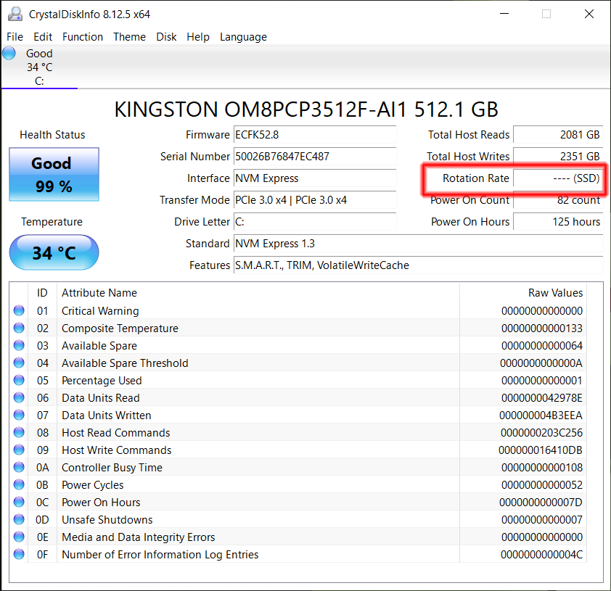
Task: Click the status orb beside Number of Error Information Log Entries
Action: coord(19,554)
